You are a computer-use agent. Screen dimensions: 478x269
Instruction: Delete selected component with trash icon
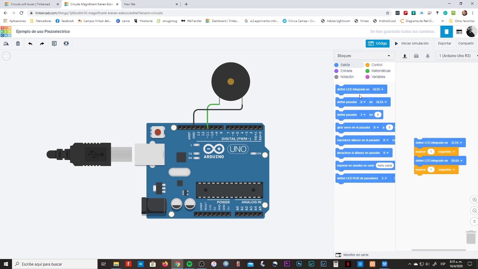[18, 44]
